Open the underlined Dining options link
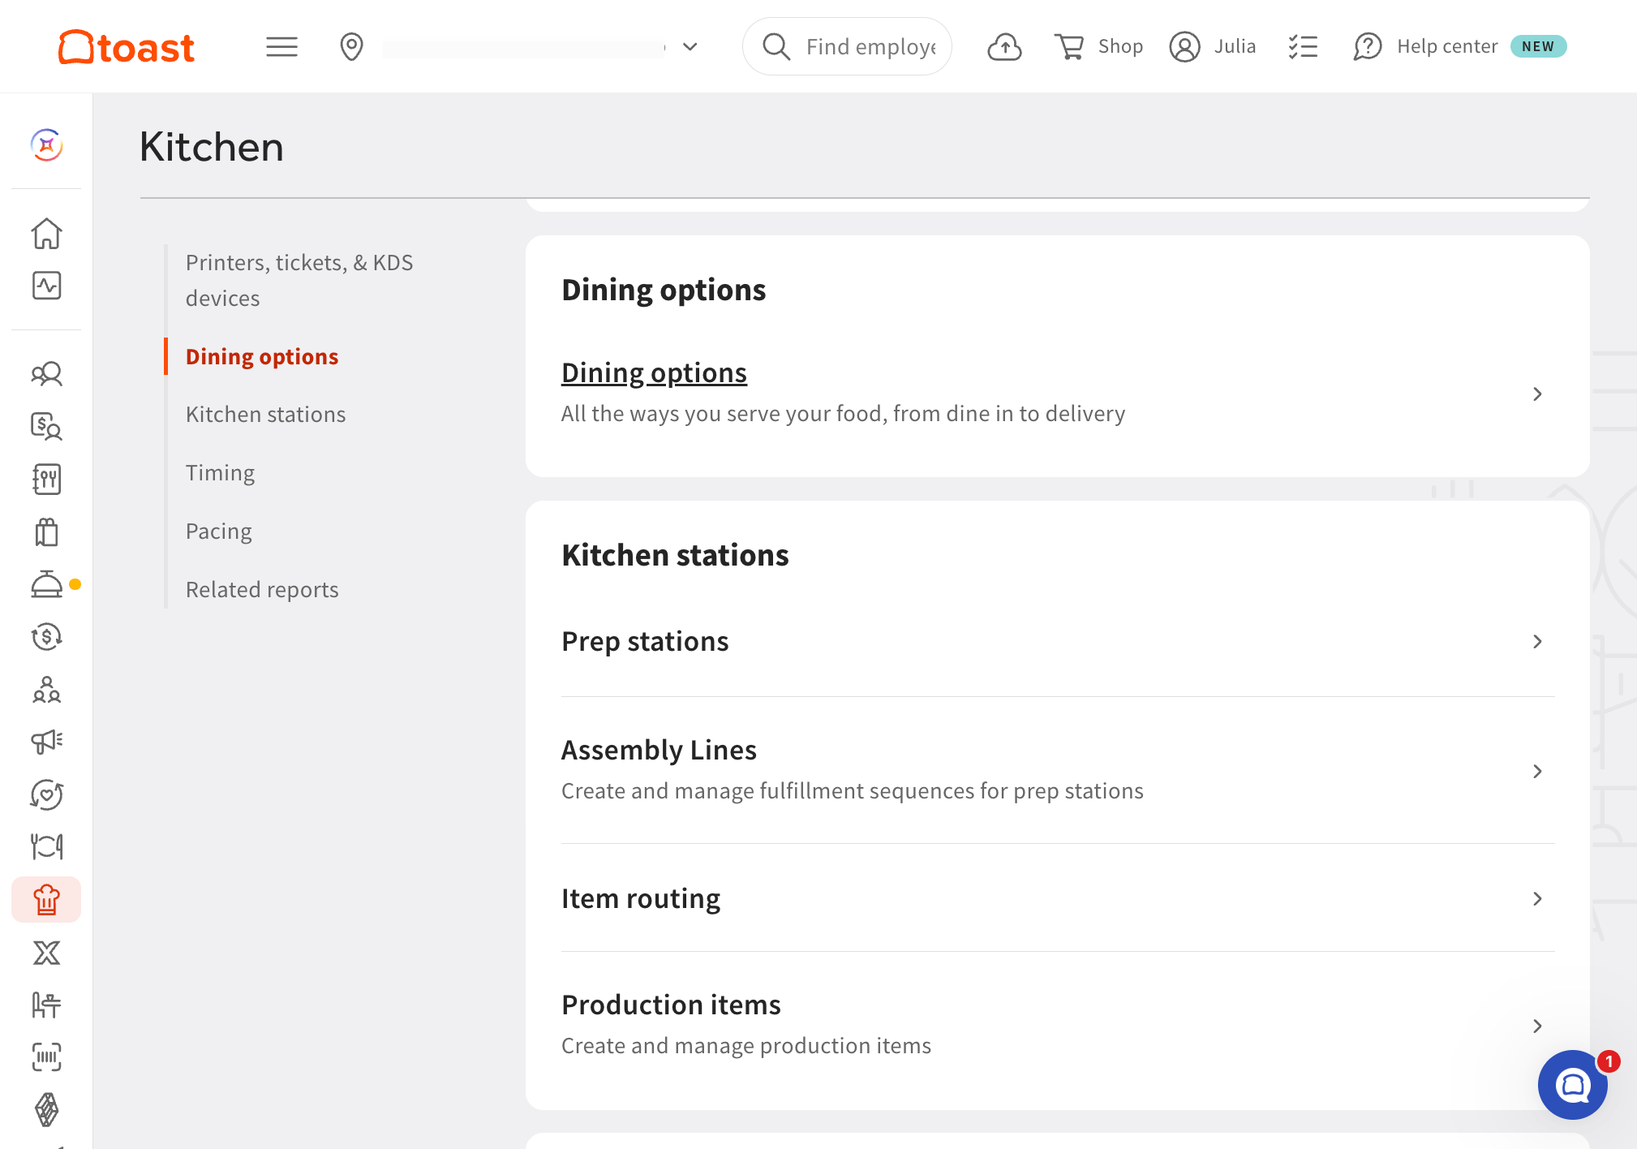The image size is (1637, 1149). [654, 372]
